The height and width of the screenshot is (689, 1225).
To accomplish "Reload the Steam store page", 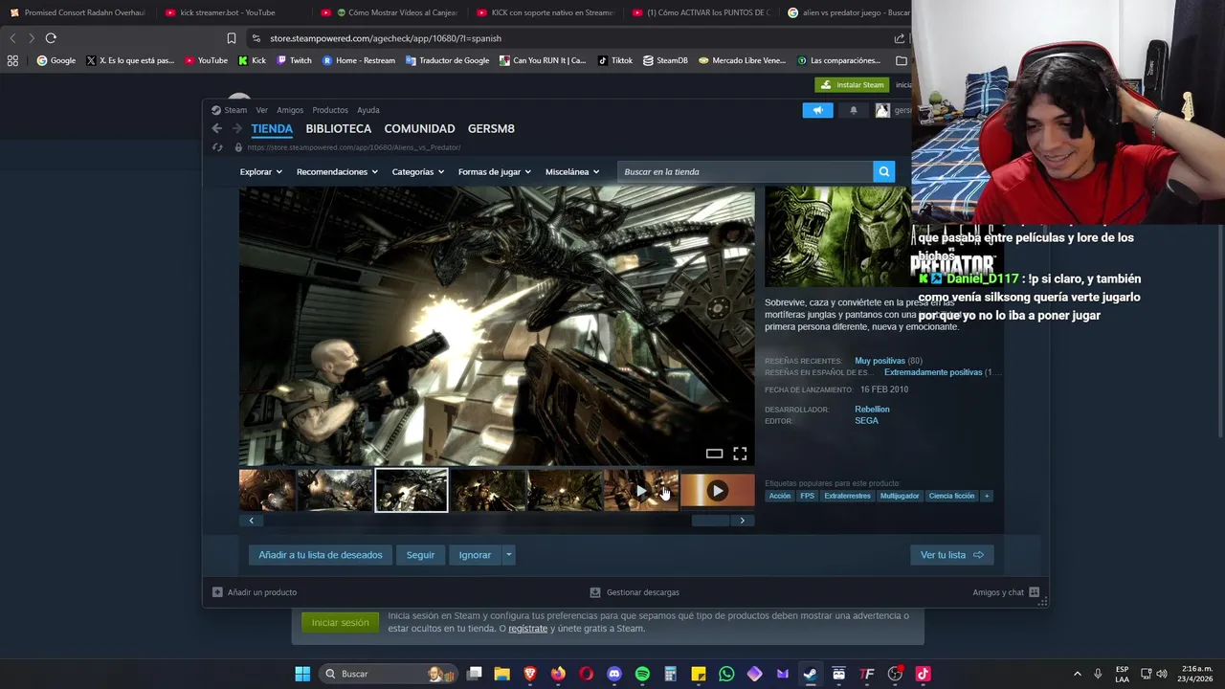I will click(217, 147).
